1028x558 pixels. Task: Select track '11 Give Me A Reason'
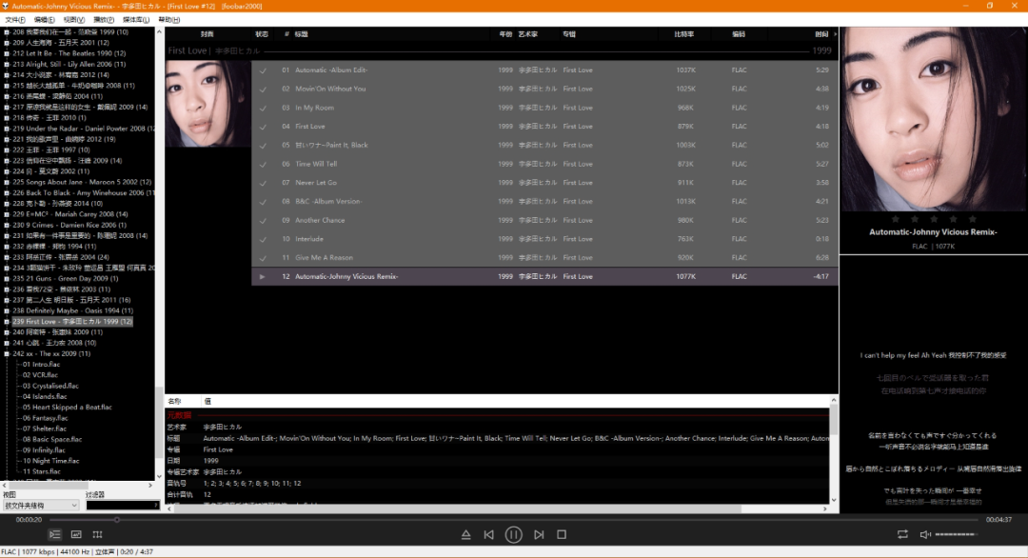(544, 258)
